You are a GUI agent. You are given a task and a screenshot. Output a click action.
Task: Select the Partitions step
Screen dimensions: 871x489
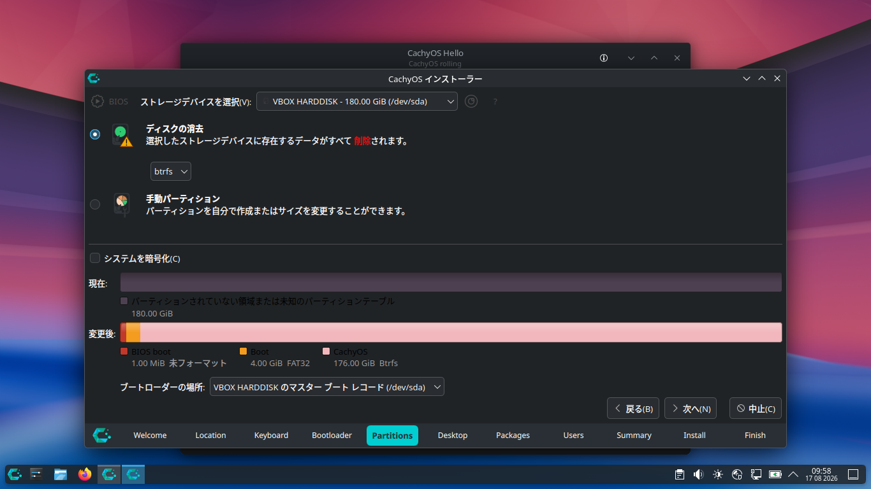(392, 436)
